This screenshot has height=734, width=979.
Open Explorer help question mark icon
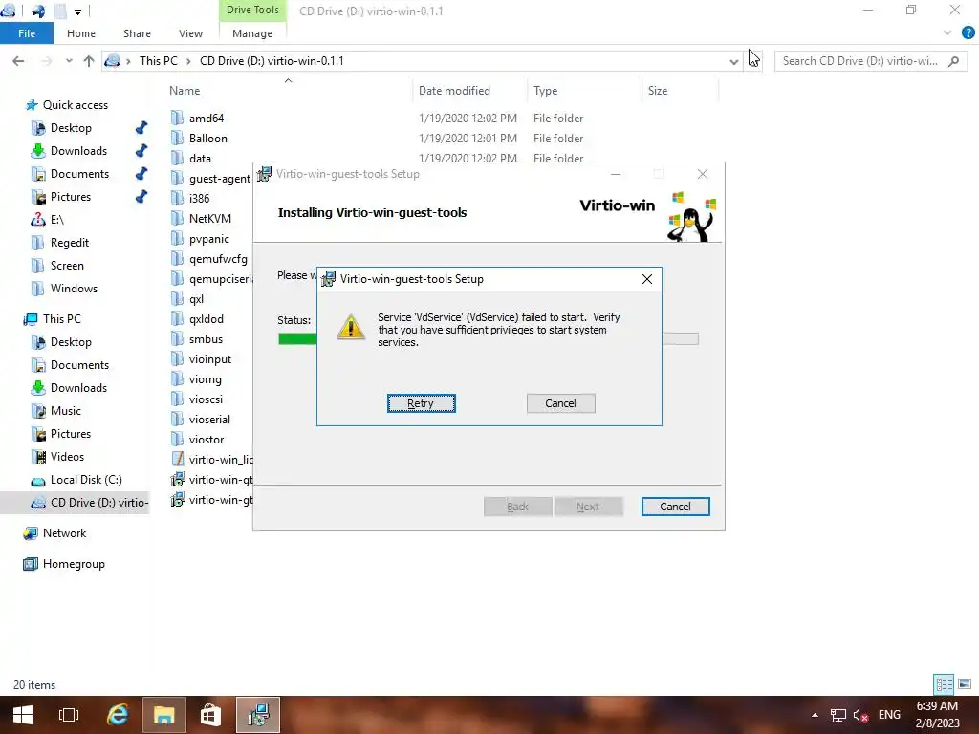pyautogui.click(x=968, y=33)
